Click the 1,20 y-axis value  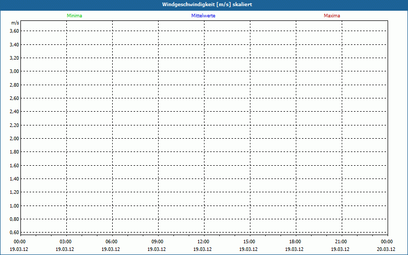14,192
